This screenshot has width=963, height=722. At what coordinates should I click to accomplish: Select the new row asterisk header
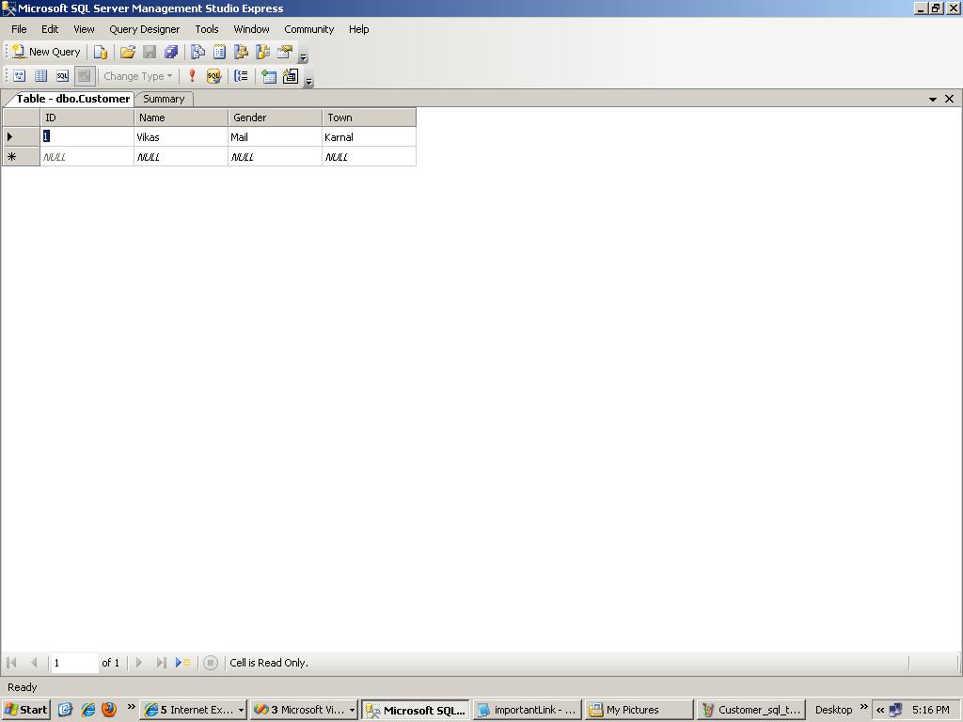[x=22, y=157]
